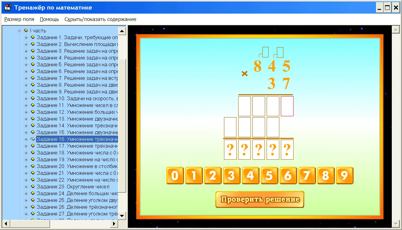This screenshot has width=402, height=230.
Task: Select Задание 21. Умножение числа с 0
Action: pyautogui.click(x=77, y=173)
